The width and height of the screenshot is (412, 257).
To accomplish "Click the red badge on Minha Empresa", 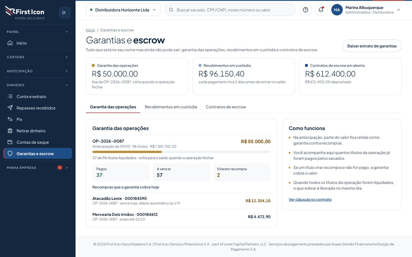I will pyautogui.click(x=60, y=168).
